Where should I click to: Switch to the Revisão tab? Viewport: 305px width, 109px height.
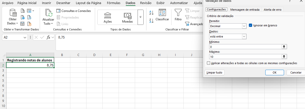[146, 3]
